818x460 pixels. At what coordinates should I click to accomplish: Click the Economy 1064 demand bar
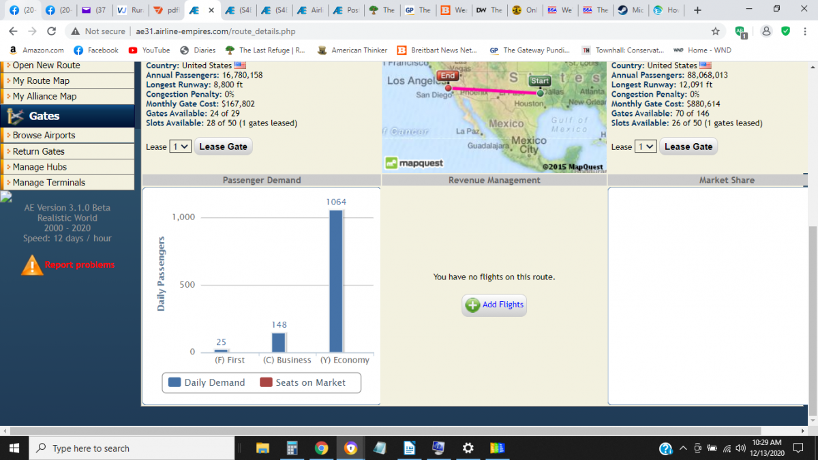(336, 281)
